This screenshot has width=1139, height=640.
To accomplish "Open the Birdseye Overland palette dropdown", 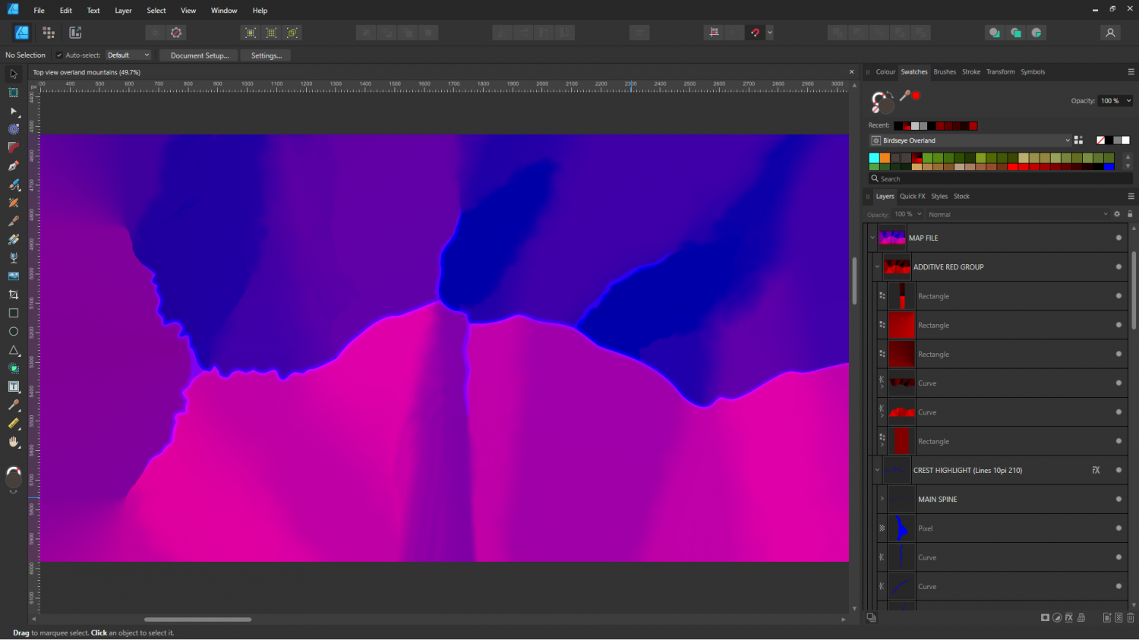I will click(x=970, y=140).
